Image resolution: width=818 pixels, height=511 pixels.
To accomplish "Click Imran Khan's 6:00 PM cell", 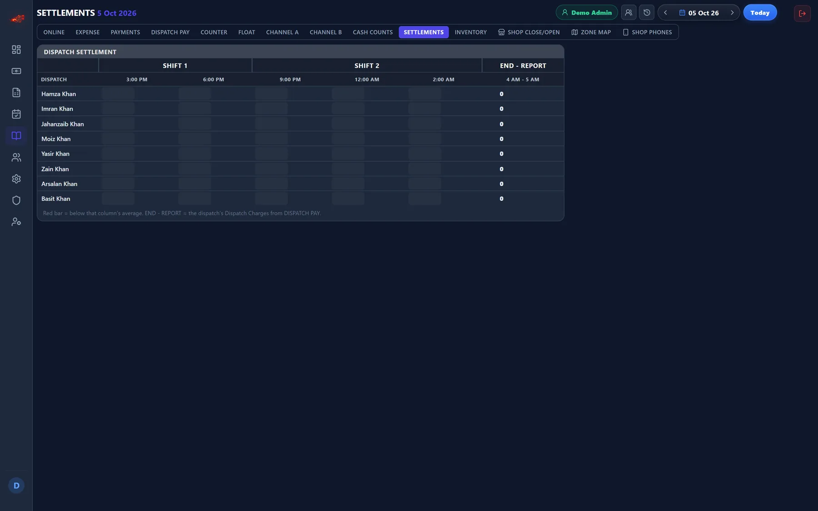I will click(x=195, y=109).
